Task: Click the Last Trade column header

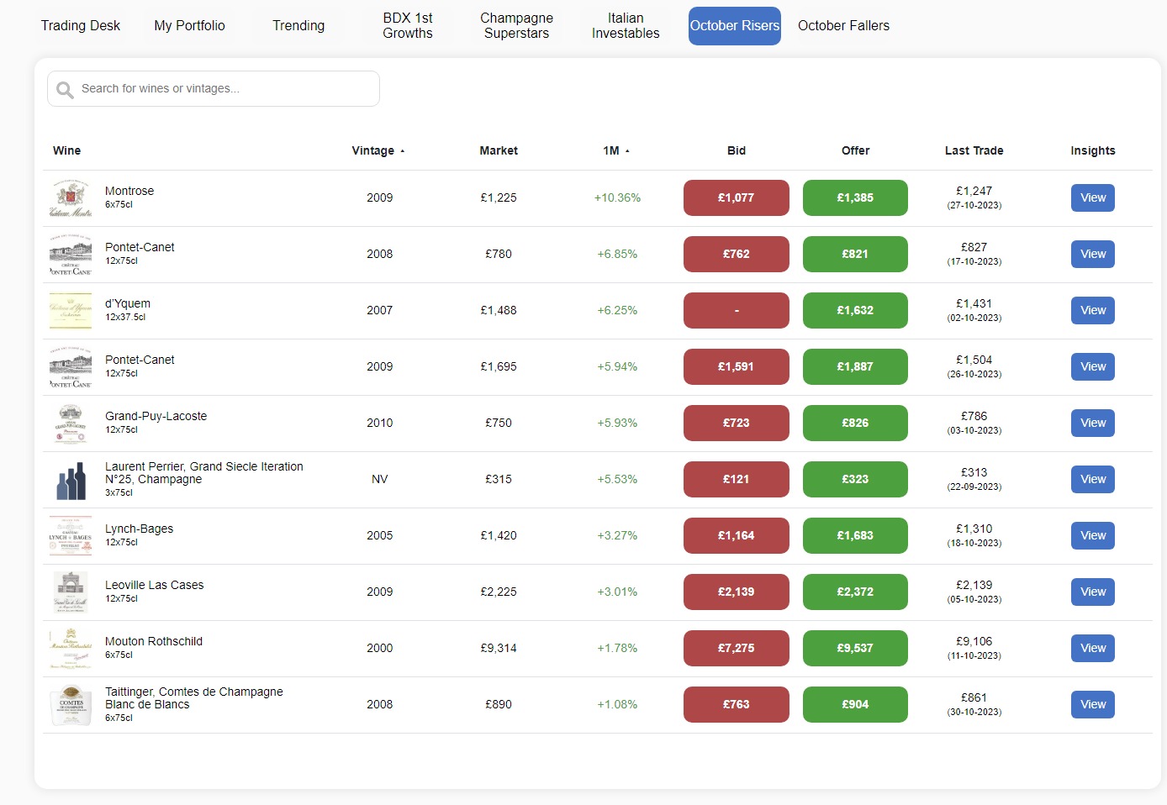Action: click(974, 150)
